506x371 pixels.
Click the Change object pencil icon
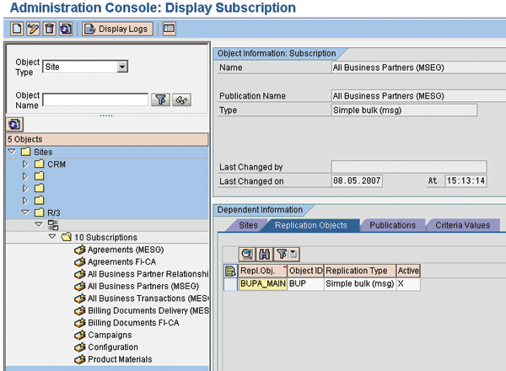pyautogui.click(x=33, y=29)
